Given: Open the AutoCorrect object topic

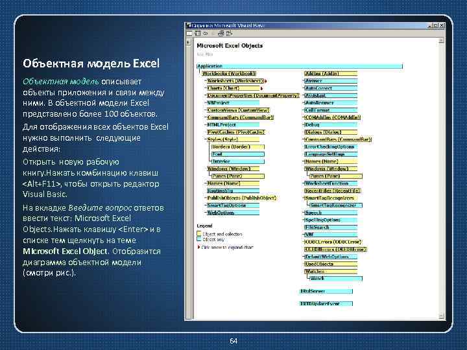Looking at the screenshot, I should pyautogui.click(x=331, y=88).
